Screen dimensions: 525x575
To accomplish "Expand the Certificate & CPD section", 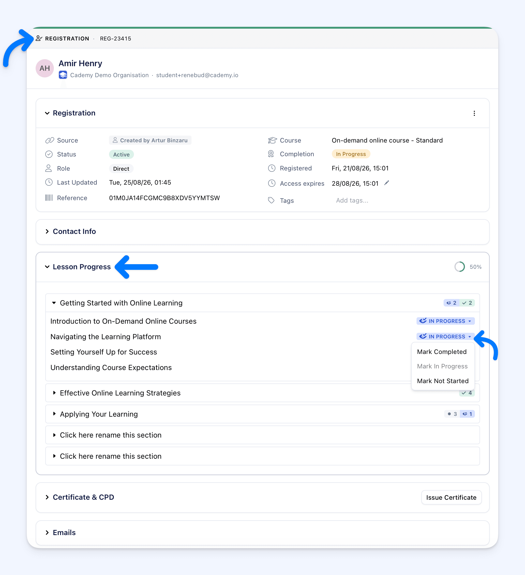I will pyautogui.click(x=47, y=497).
